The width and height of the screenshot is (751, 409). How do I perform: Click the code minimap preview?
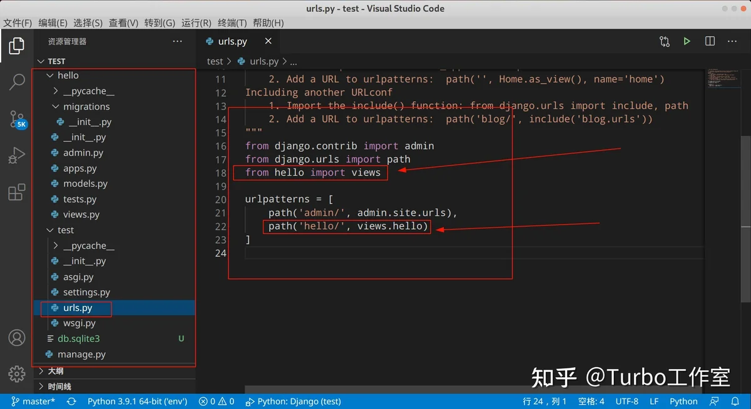[723, 78]
